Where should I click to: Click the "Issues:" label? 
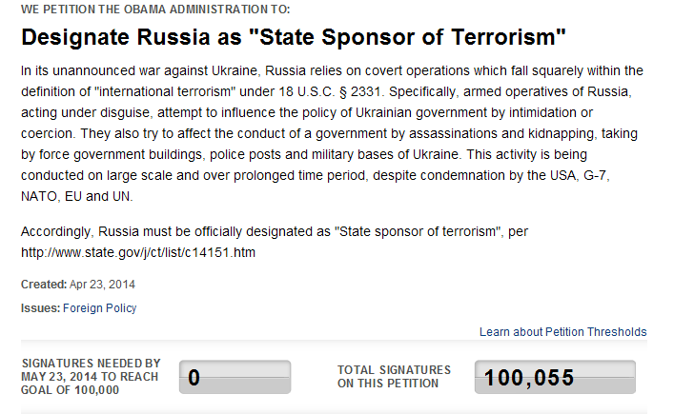(x=40, y=307)
